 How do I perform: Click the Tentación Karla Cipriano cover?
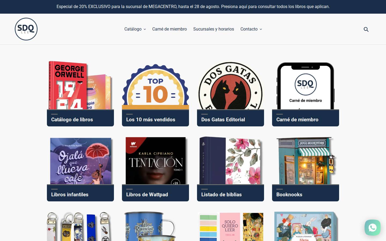click(155, 161)
